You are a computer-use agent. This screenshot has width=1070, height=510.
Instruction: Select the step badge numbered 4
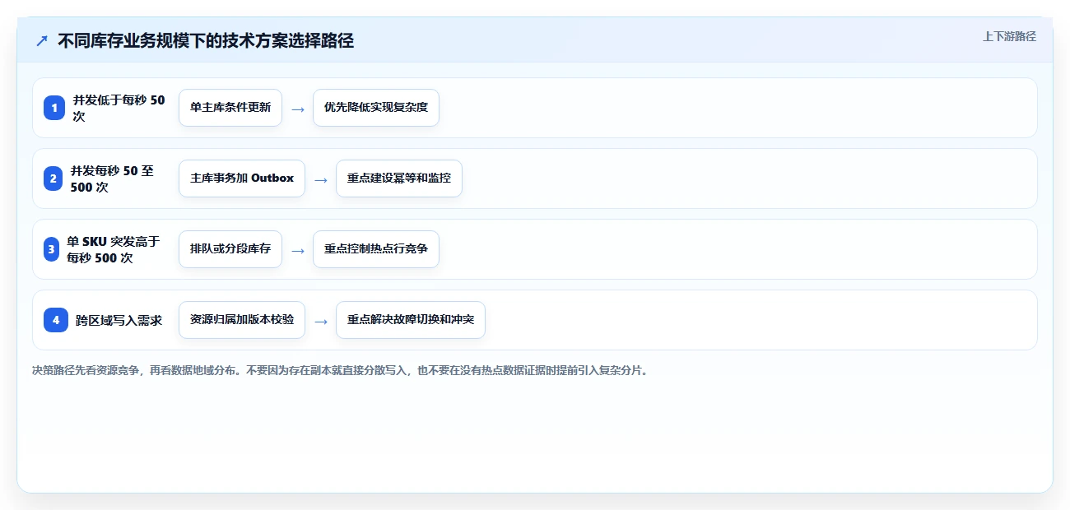(x=56, y=320)
